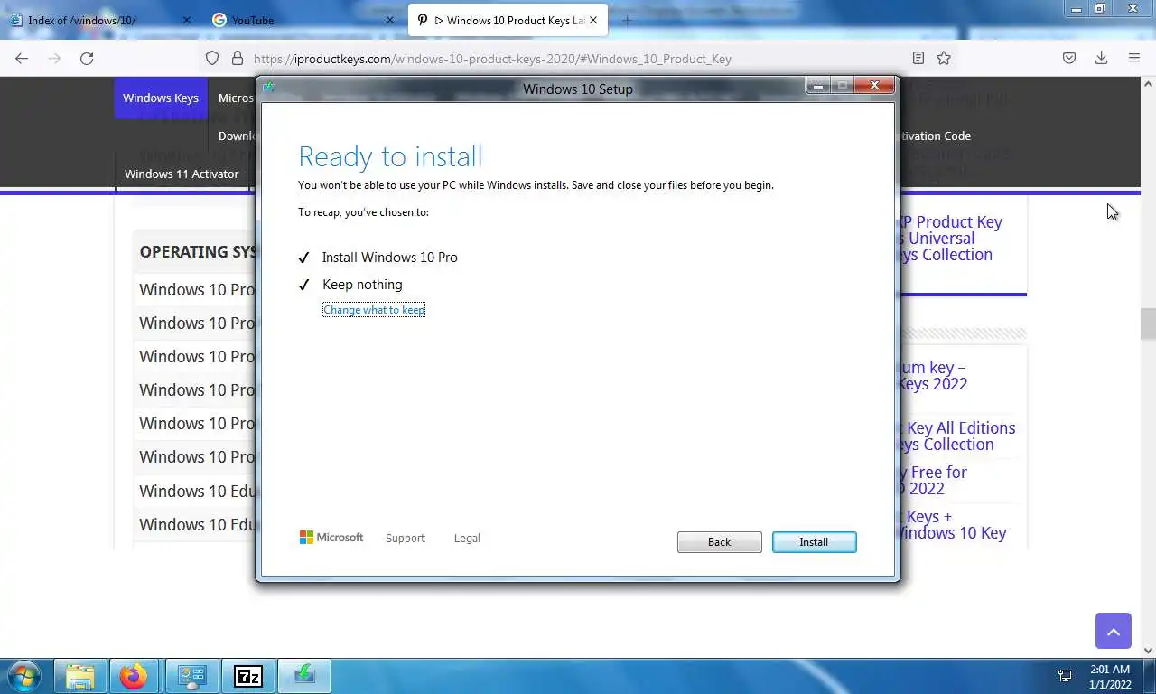Click the URL address bar
The image size is (1156, 694).
click(578, 58)
